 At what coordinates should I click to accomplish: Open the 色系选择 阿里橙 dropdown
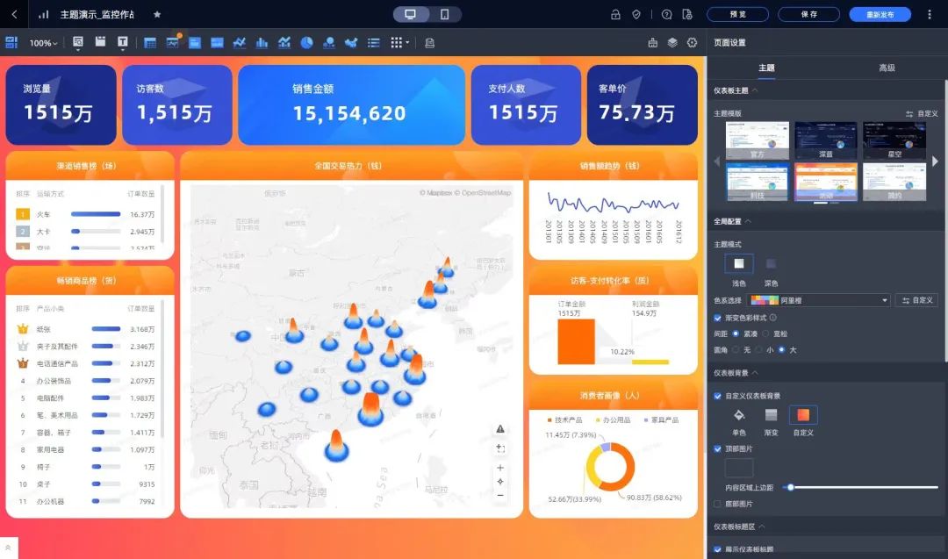[819, 300]
